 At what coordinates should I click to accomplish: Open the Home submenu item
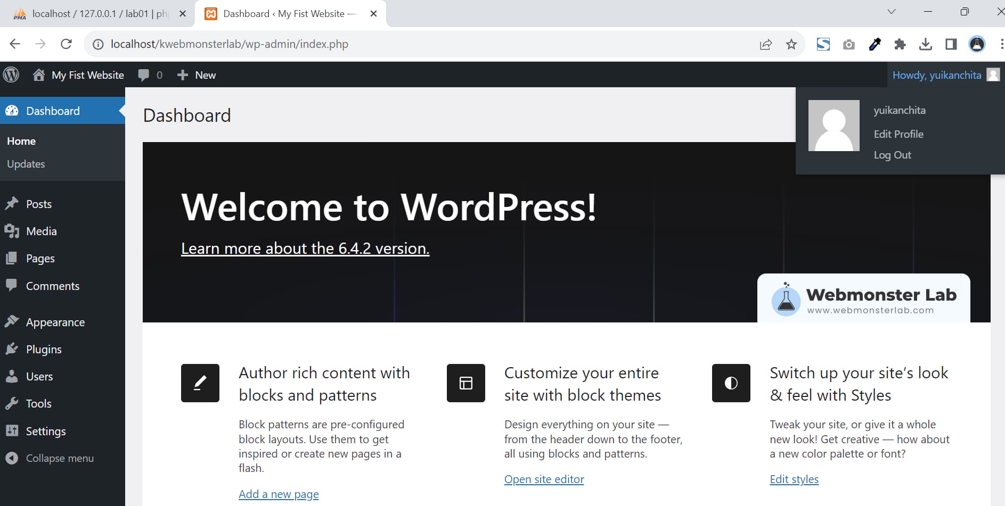coord(21,141)
